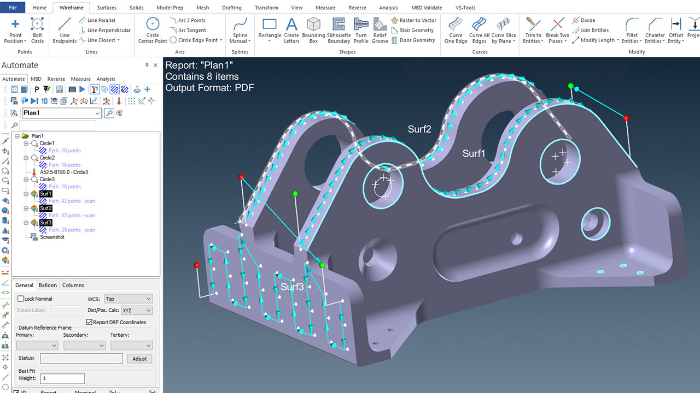Screen dimensions: 700x393
Task: Click the screenshot camera icon in Automate toolbar
Action: [14, 102]
